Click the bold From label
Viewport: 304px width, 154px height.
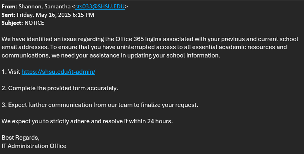click(9, 6)
